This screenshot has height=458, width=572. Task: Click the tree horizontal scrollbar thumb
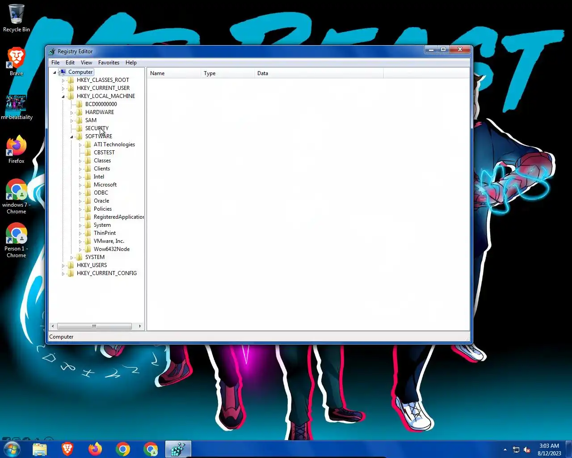pyautogui.click(x=94, y=326)
